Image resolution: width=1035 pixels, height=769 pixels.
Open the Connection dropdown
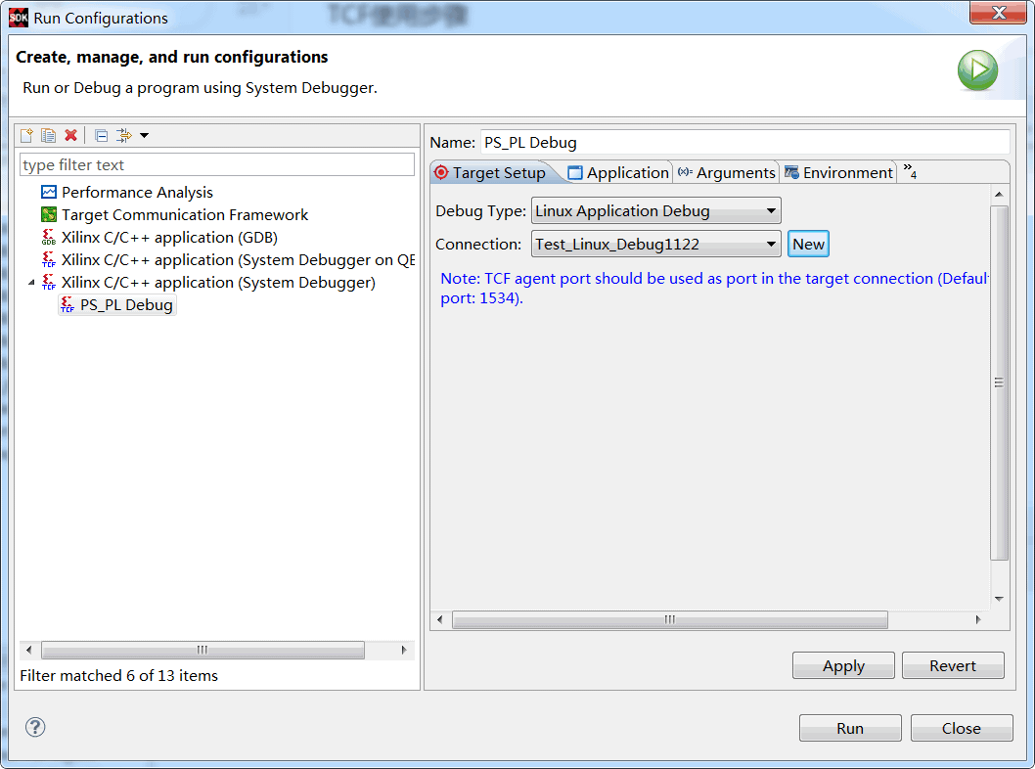tap(769, 244)
